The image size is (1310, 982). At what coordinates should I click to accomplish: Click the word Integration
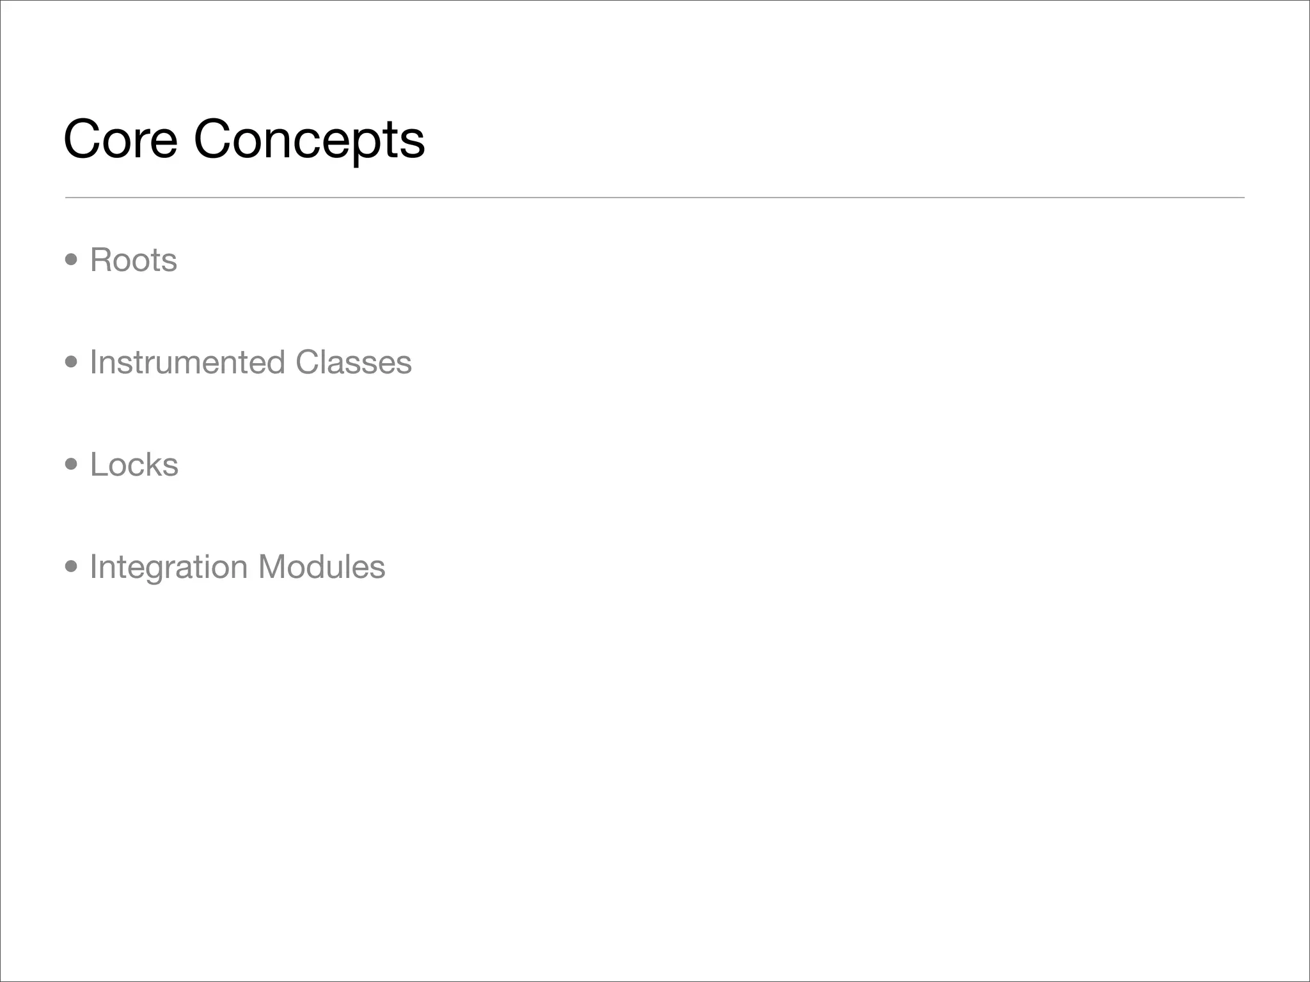tap(169, 567)
